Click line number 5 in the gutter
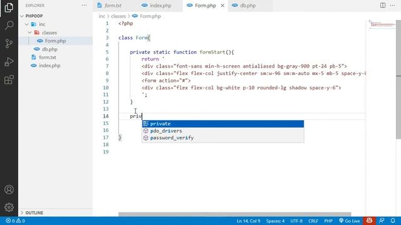The height and width of the screenshot is (225, 401). (107, 52)
